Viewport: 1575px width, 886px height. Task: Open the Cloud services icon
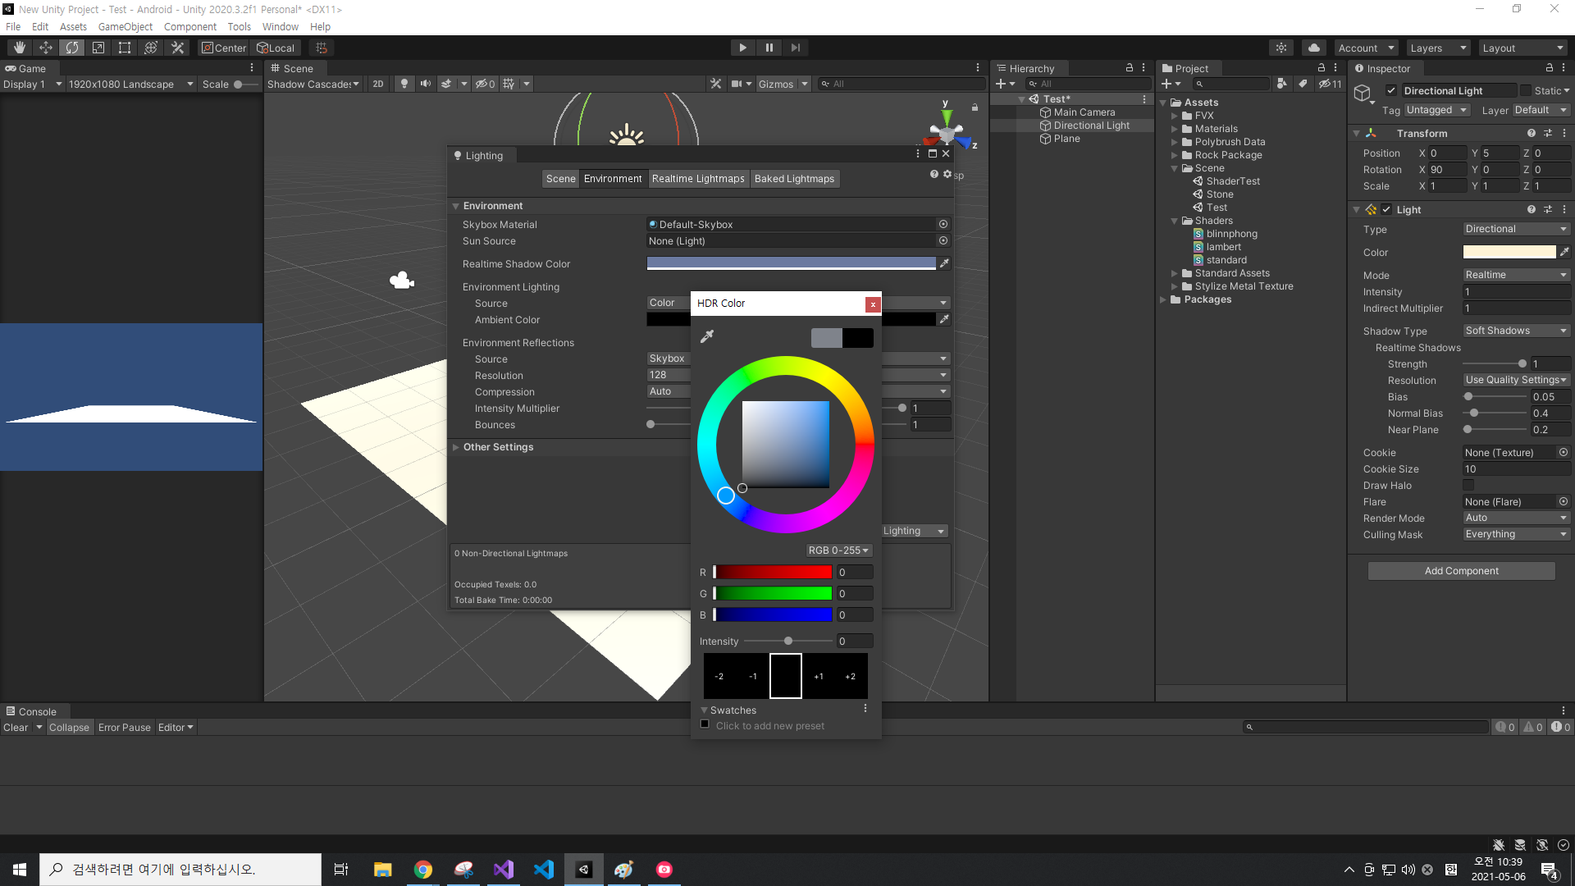click(1314, 48)
